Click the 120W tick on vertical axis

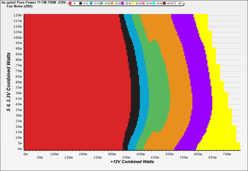[x=18, y=15]
